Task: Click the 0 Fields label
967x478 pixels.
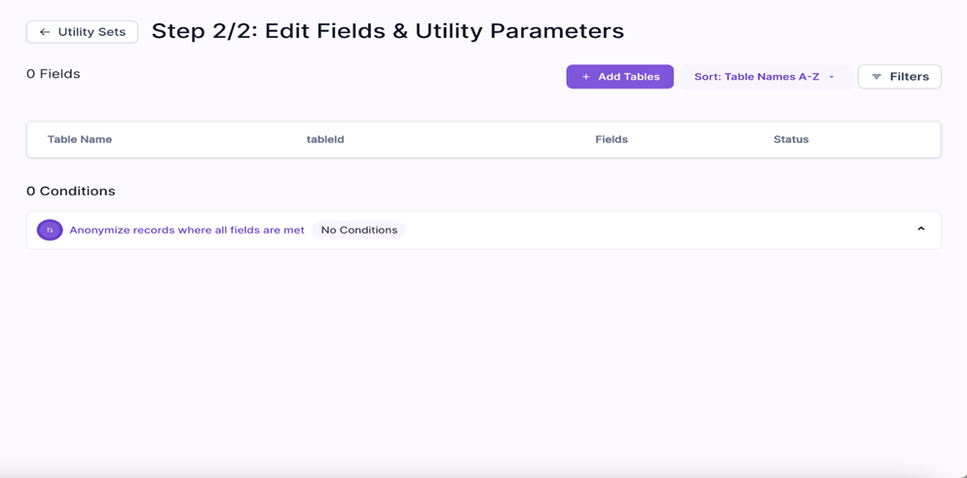Action: tap(53, 74)
